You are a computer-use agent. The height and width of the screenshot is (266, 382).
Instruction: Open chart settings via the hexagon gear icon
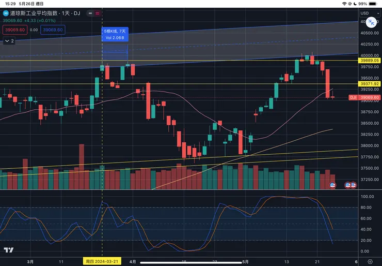(370, 262)
